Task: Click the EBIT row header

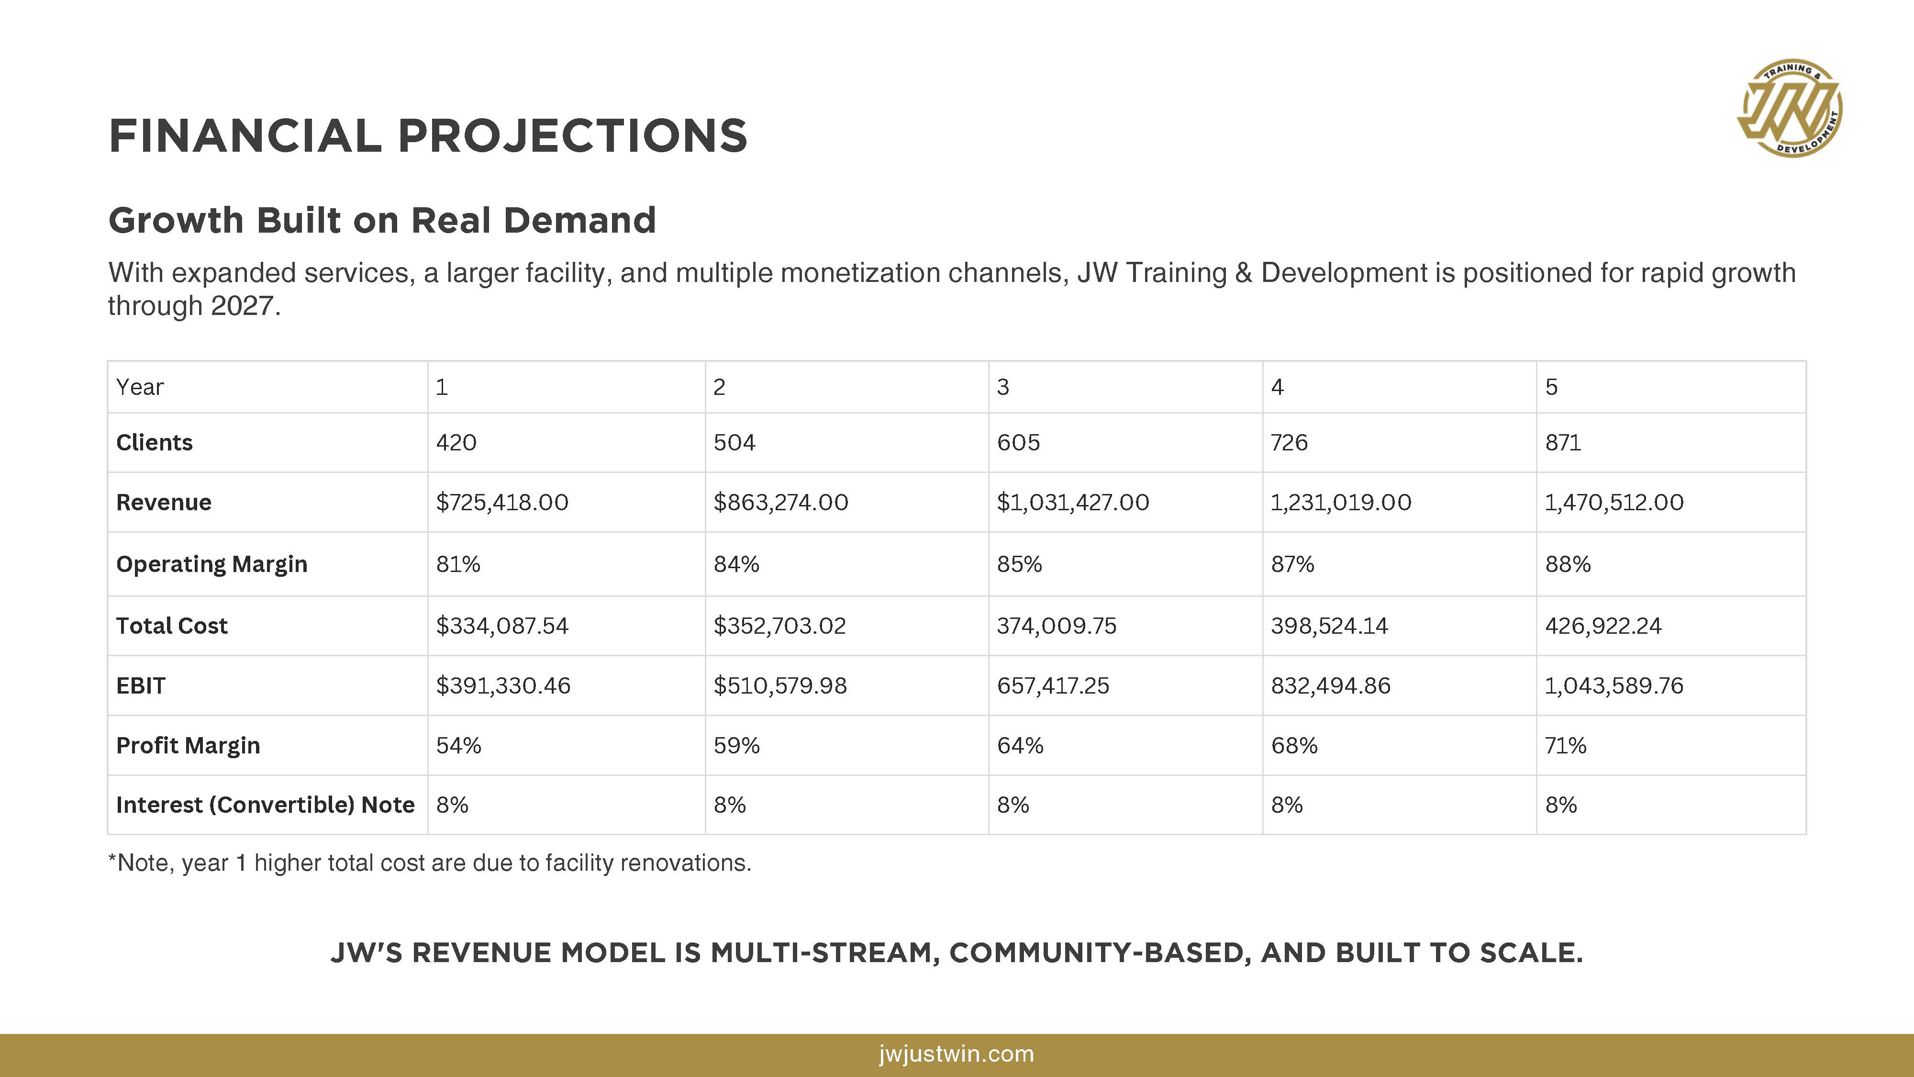Action: click(x=140, y=685)
